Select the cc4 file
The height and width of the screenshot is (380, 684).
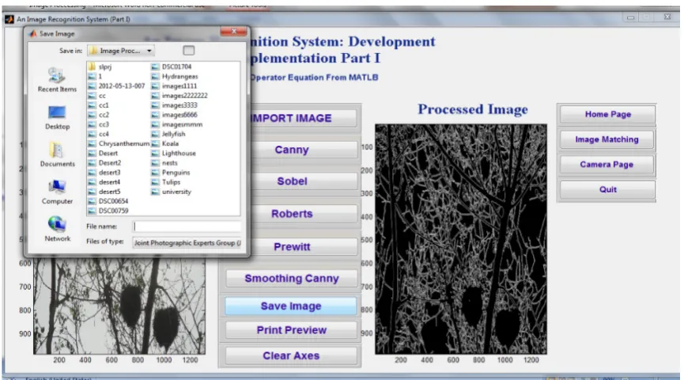[99, 134]
